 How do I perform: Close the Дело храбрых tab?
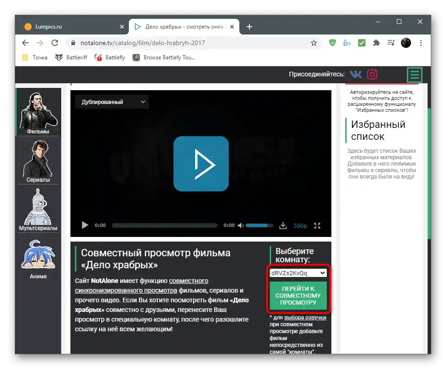tap(232, 27)
